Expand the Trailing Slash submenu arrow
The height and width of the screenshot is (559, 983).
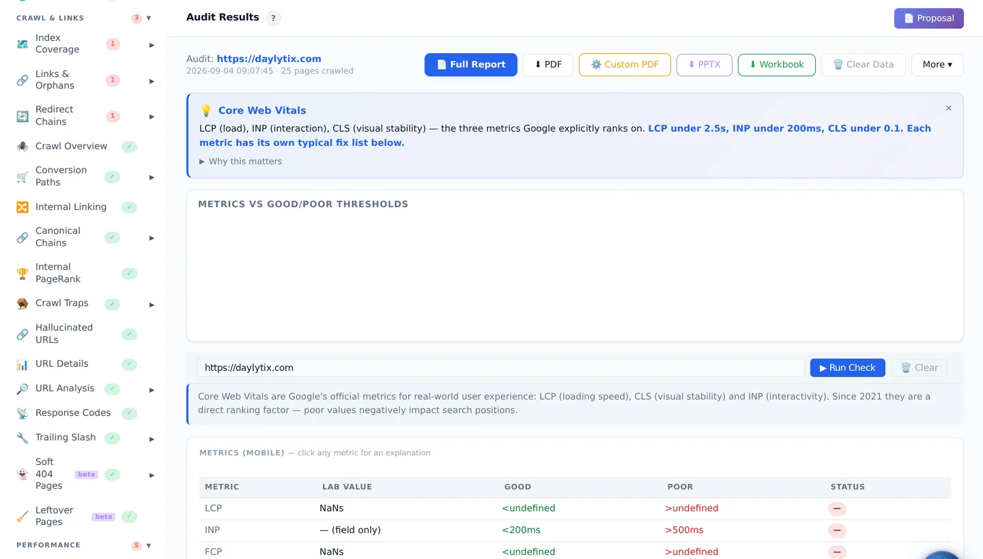coord(152,439)
